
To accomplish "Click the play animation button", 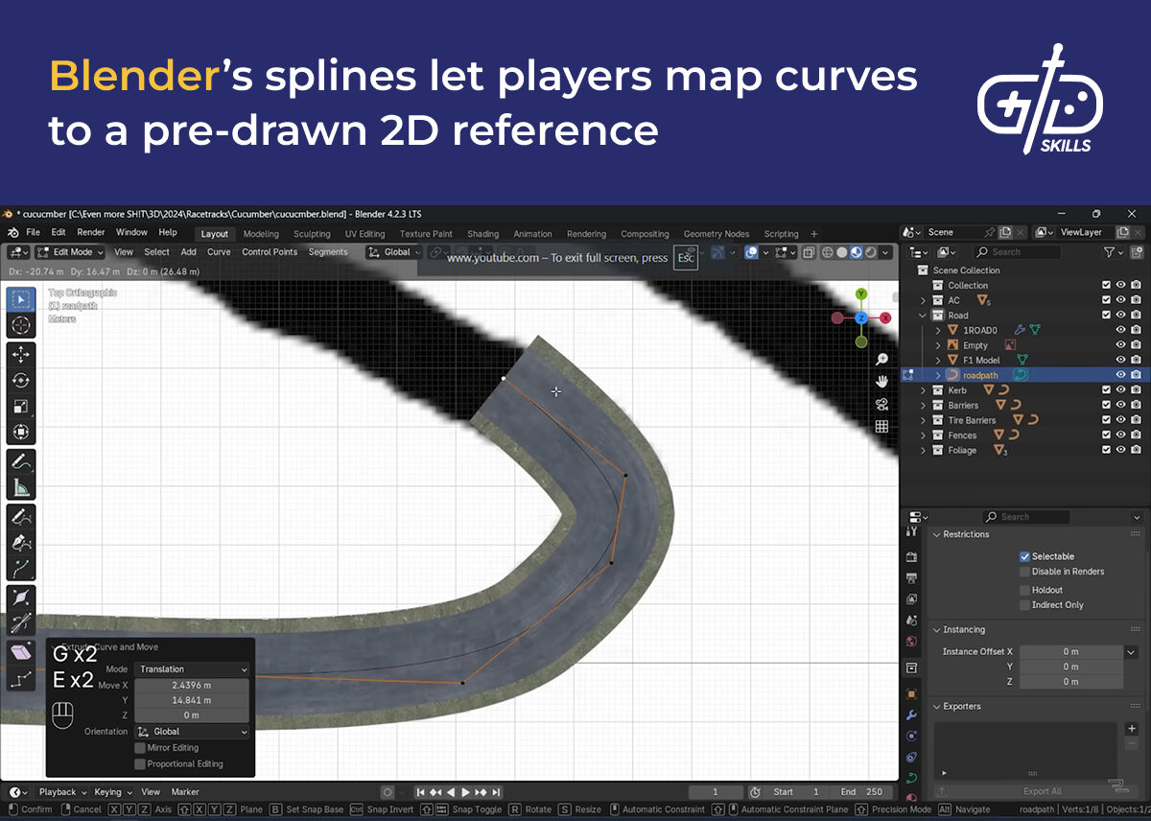I will click(466, 792).
